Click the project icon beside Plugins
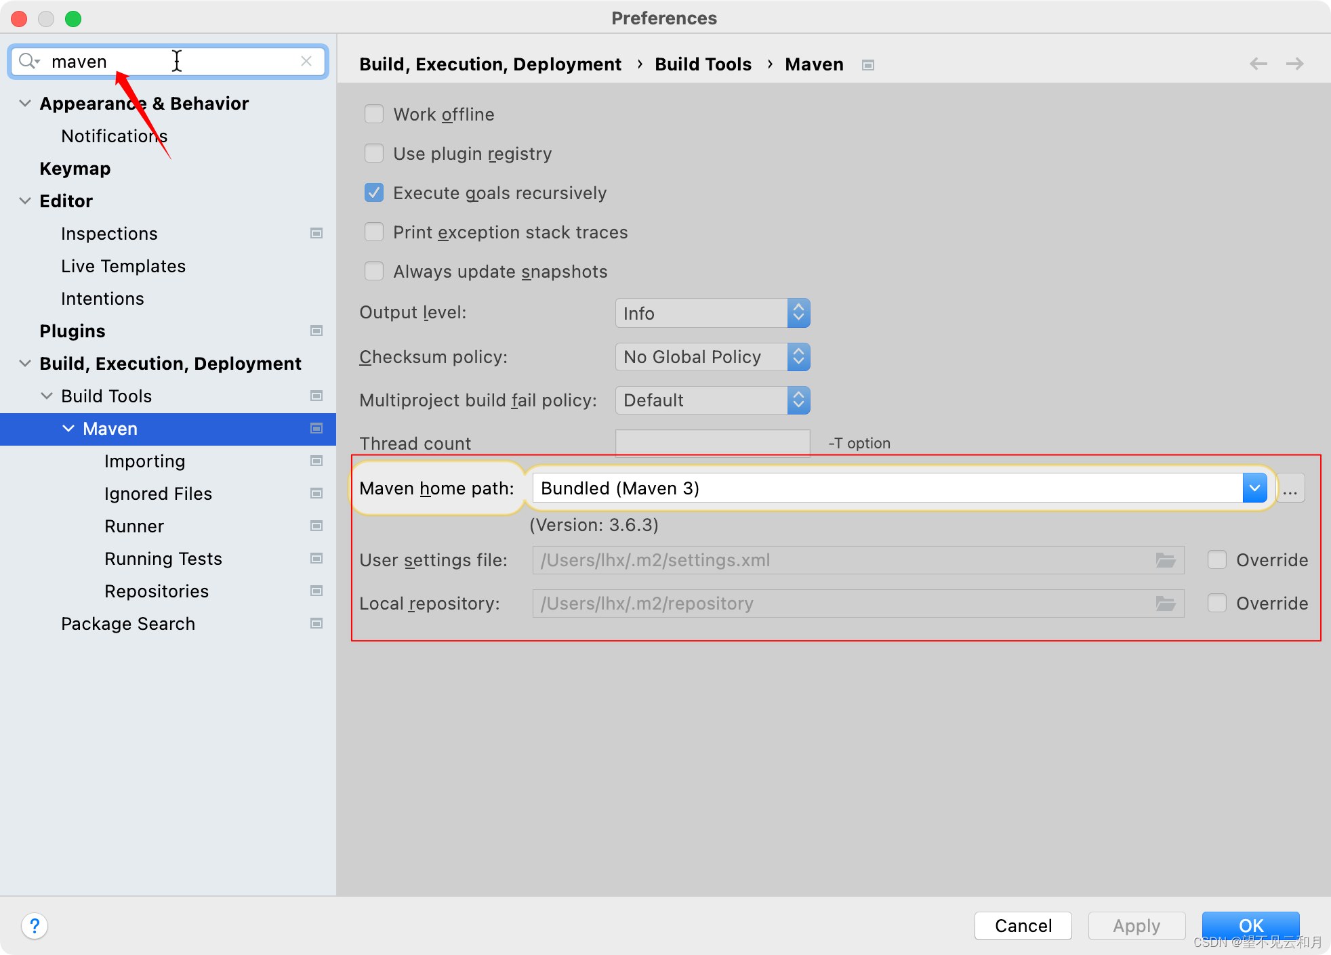Image resolution: width=1331 pixels, height=955 pixels. [x=316, y=331]
